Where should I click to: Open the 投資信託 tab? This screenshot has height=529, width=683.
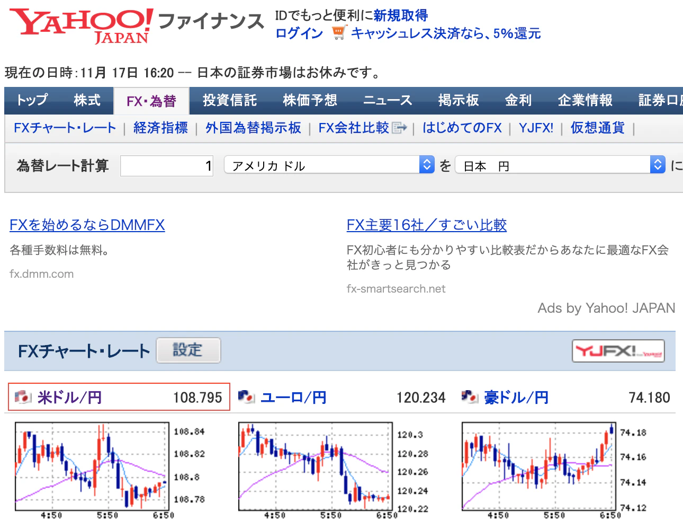pos(230,100)
